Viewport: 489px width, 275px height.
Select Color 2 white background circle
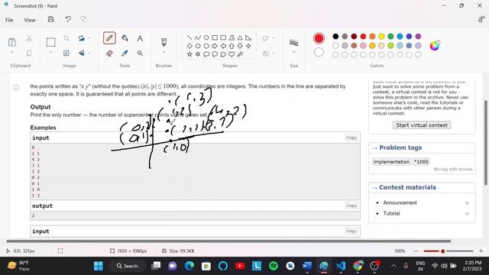[x=319, y=53]
